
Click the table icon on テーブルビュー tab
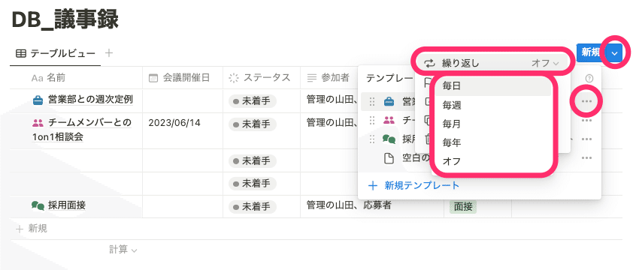pyautogui.click(x=21, y=53)
